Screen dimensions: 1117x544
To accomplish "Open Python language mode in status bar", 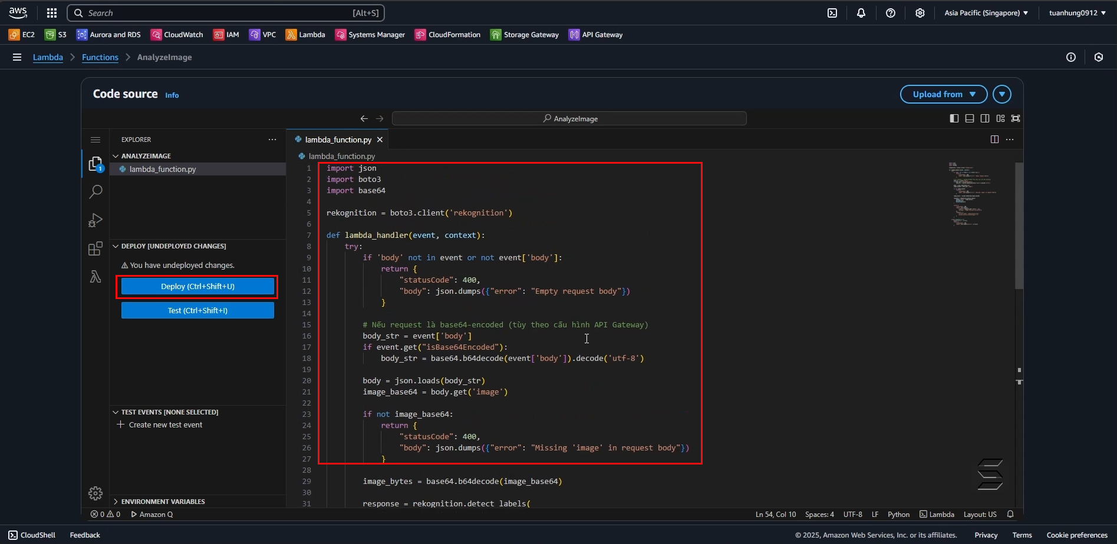I will pos(898,515).
